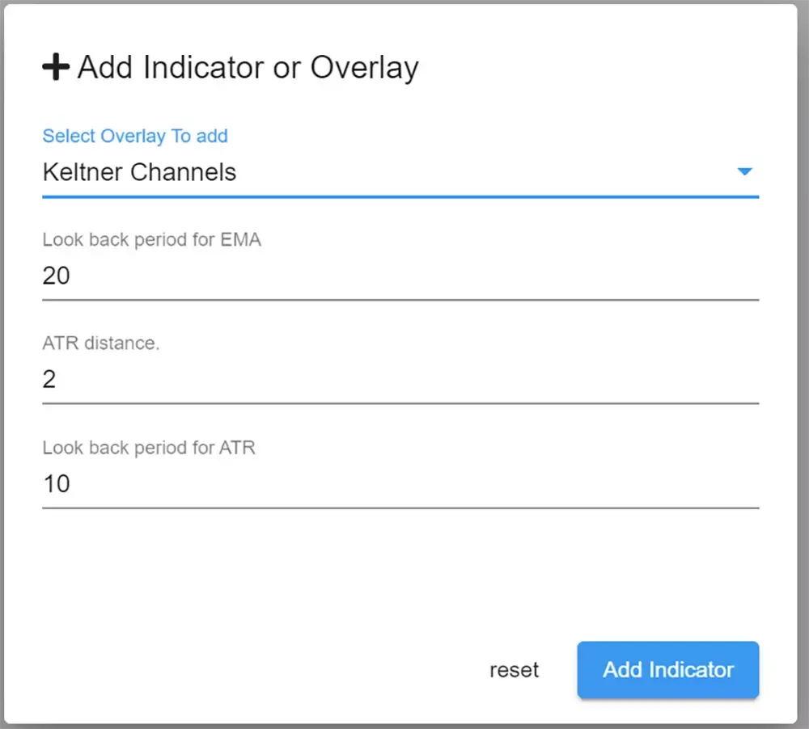Click the 'Look back period for EMA' label

coord(152,240)
